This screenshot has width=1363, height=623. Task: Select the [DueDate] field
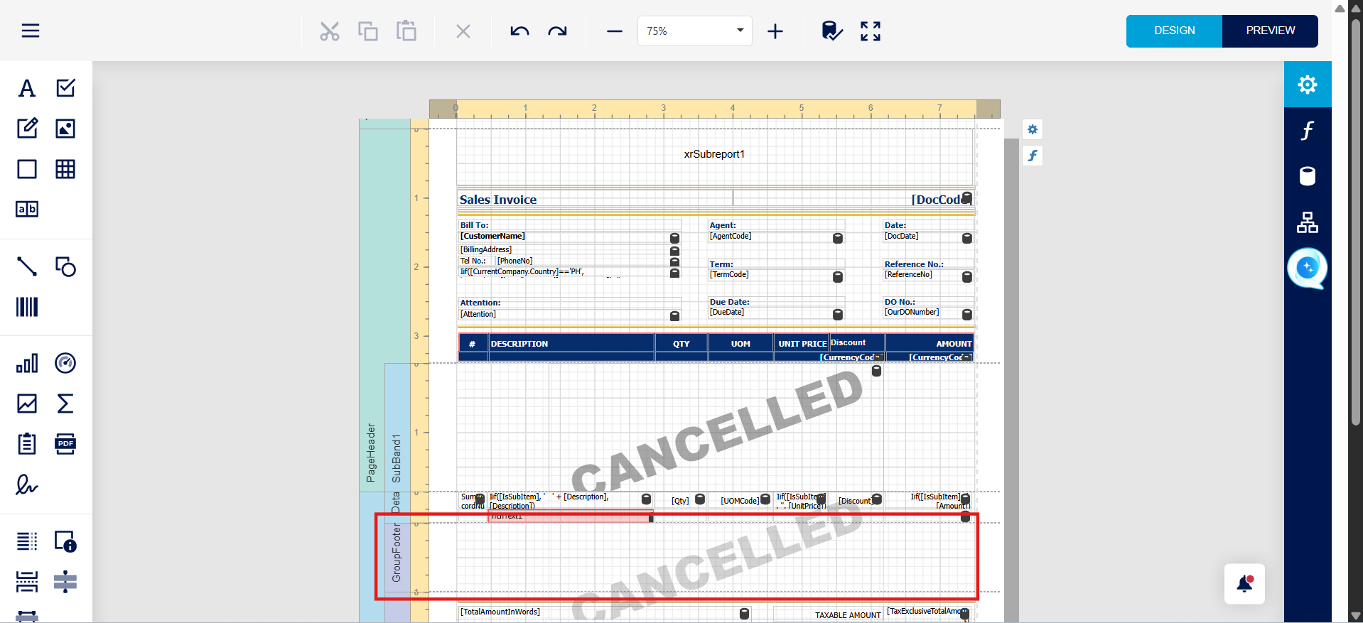tap(776, 313)
